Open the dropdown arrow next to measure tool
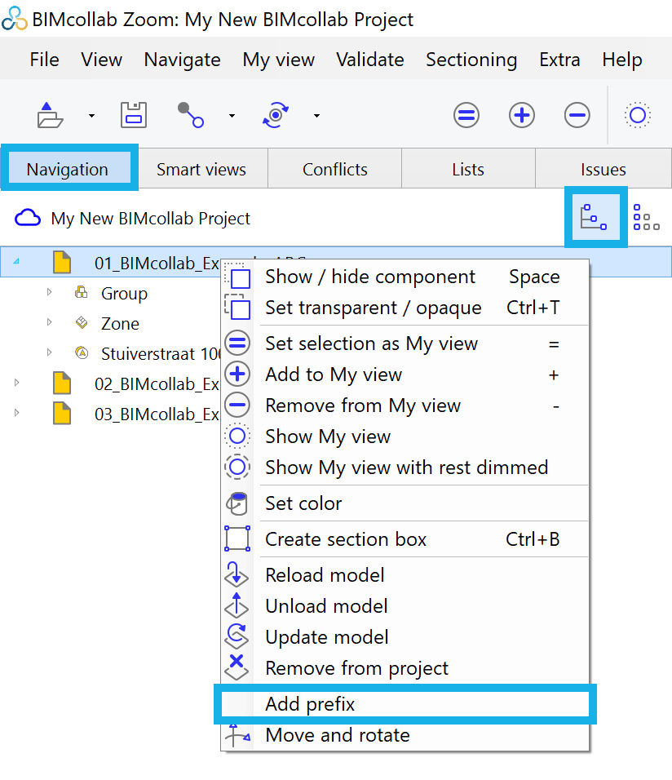This screenshot has width=672, height=780. pos(232,116)
